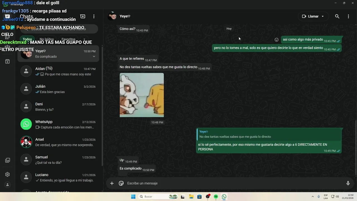Open the emoji and sticker picker

point(121,183)
